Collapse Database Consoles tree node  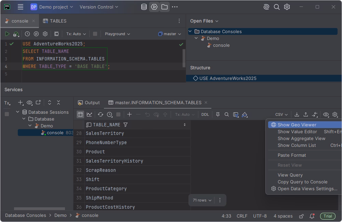190,31
